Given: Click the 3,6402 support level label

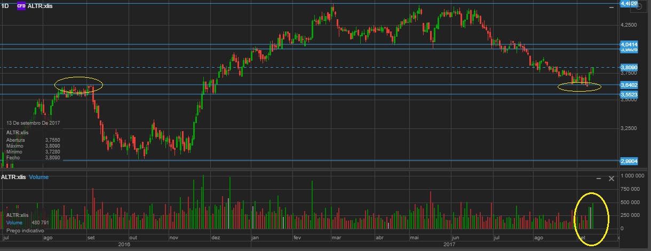Looking at the screenshot, I should (629, 85).
